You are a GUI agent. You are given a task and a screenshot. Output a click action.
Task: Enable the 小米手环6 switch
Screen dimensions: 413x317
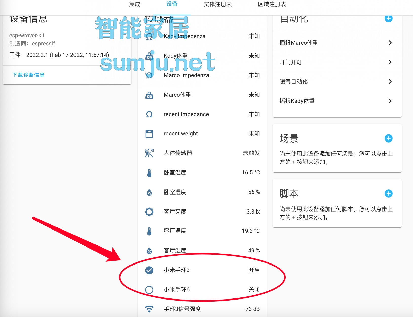point(149,290)
